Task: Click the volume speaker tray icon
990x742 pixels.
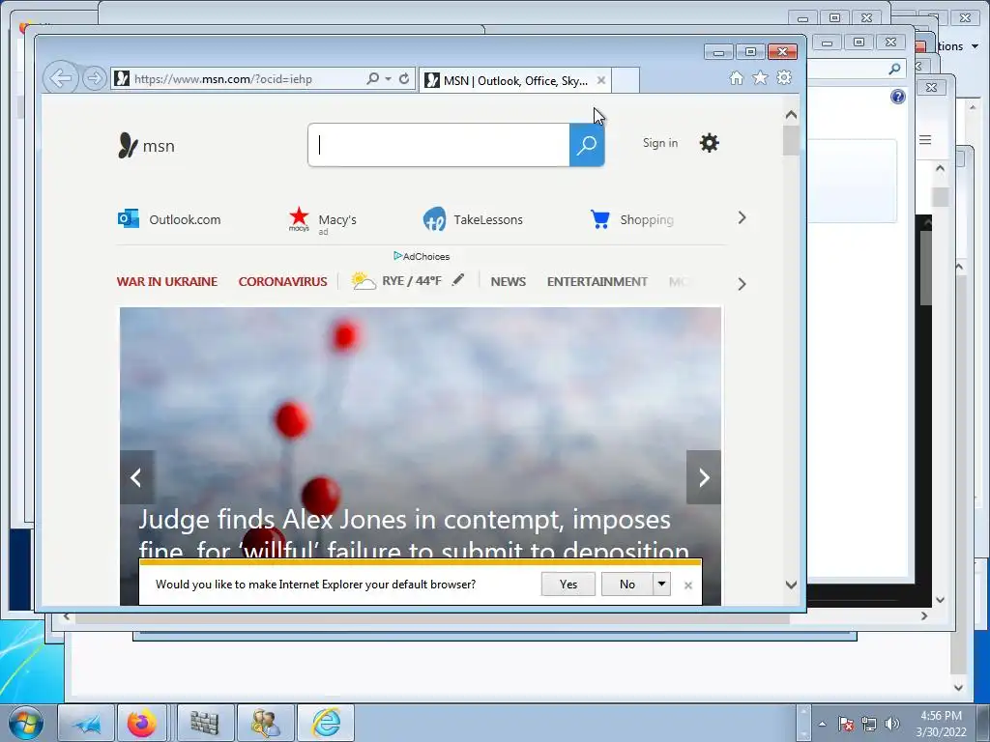Action: pyautogui.click(x=892, y=724)
